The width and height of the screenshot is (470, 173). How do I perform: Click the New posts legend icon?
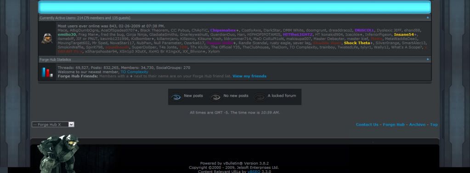176,97
